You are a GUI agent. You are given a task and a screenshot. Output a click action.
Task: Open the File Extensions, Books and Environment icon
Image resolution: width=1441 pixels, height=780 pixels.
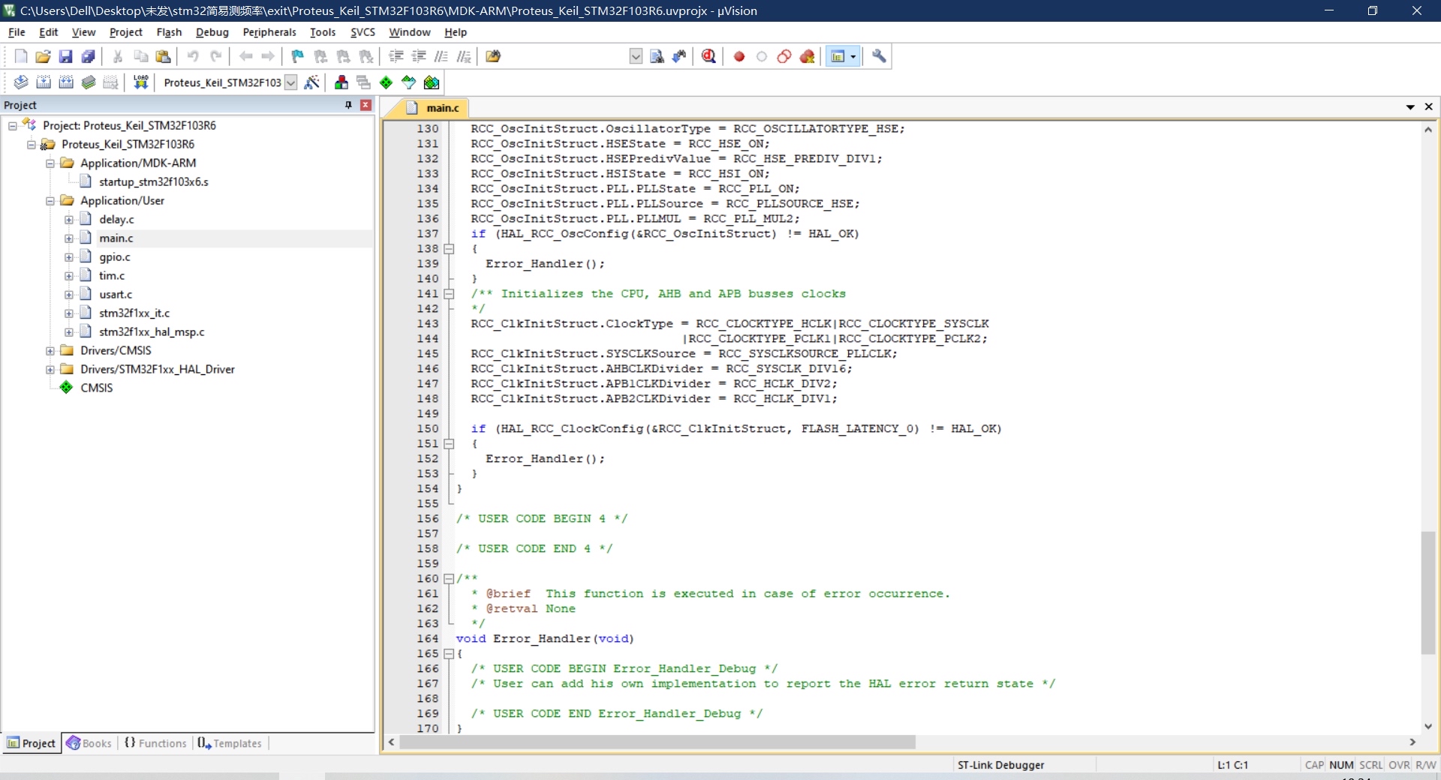(341, 82)
